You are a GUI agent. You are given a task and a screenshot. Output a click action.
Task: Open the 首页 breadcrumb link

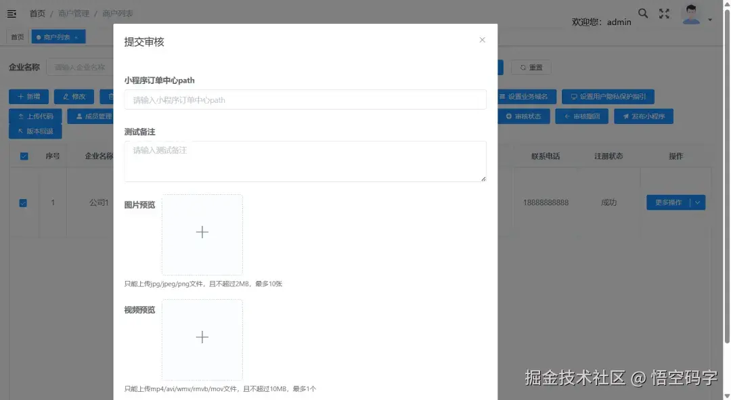point(37,13)
